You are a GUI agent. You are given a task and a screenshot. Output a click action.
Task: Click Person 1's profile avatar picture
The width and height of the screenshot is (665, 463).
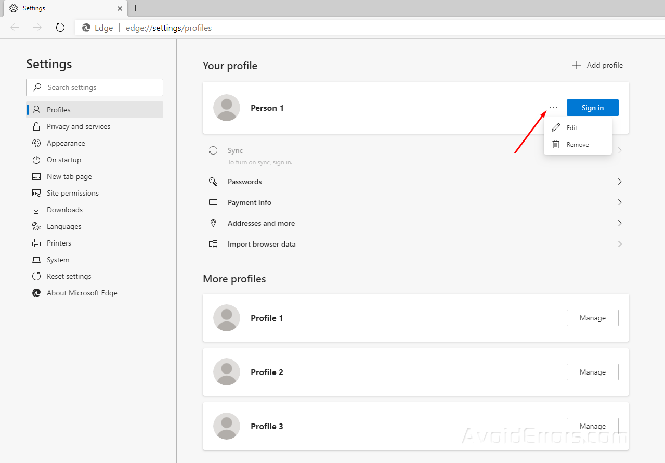click(226, 108)
